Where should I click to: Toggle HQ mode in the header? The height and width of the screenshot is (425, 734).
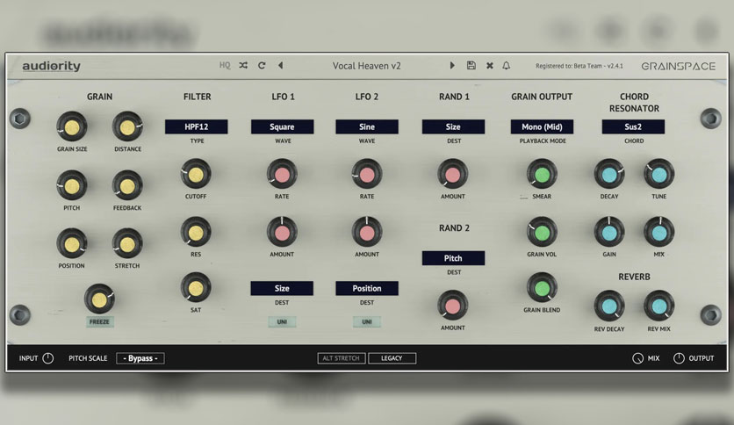225,66
